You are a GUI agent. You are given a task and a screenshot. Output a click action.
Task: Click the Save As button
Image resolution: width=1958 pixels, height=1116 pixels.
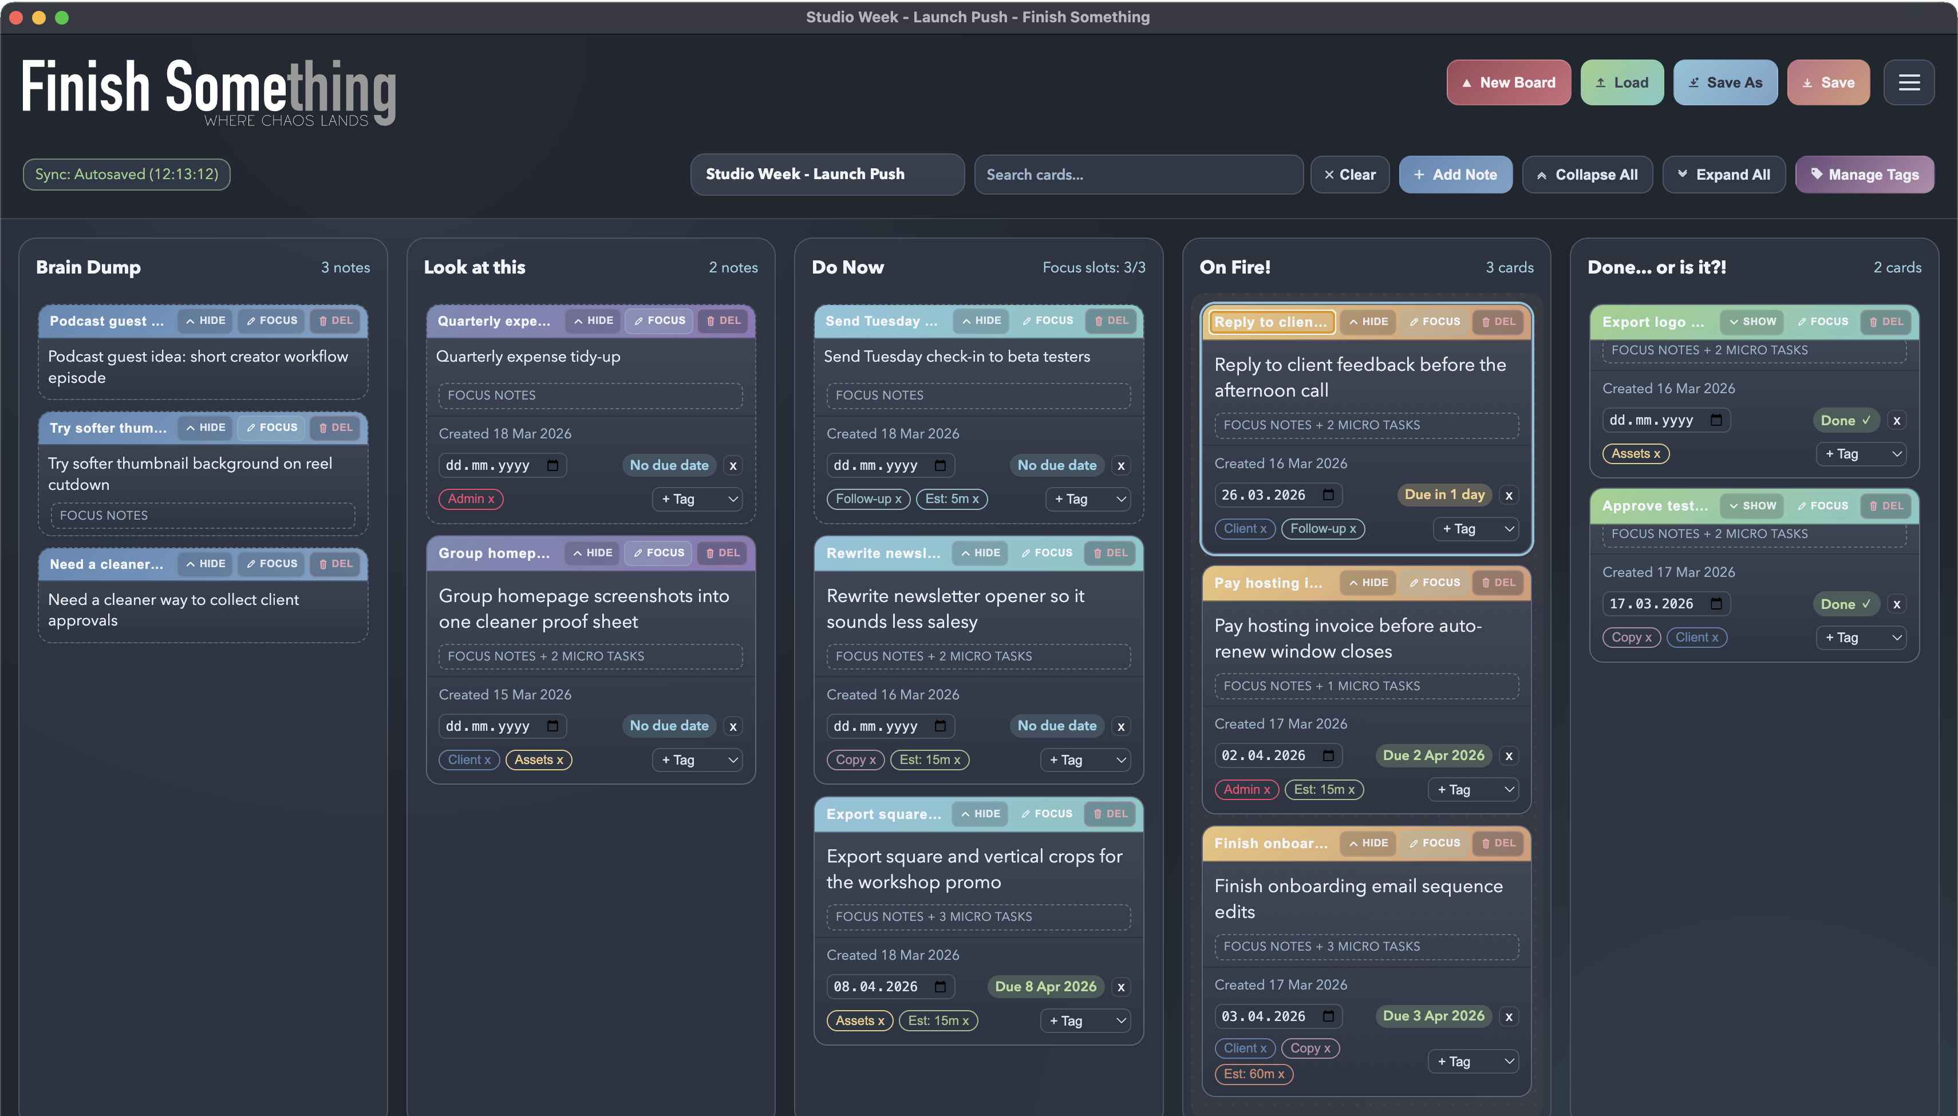click(1725, 82)
